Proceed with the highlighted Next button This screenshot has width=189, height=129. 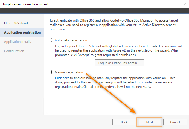pyautogui.click(x=150, y=122)
